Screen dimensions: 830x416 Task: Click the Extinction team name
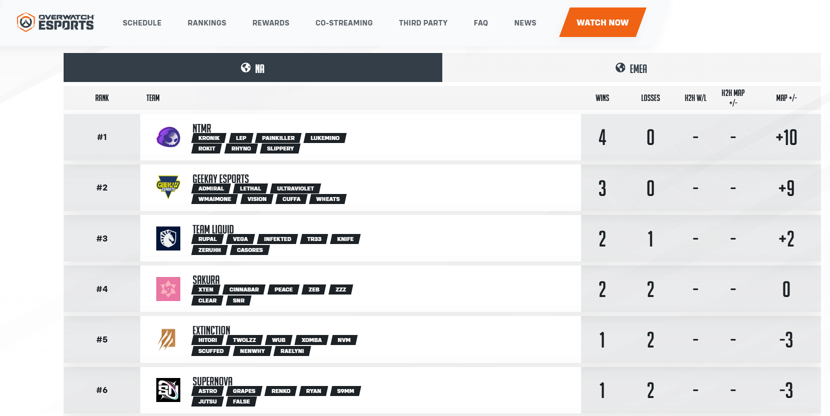click(x=211, y=330)
